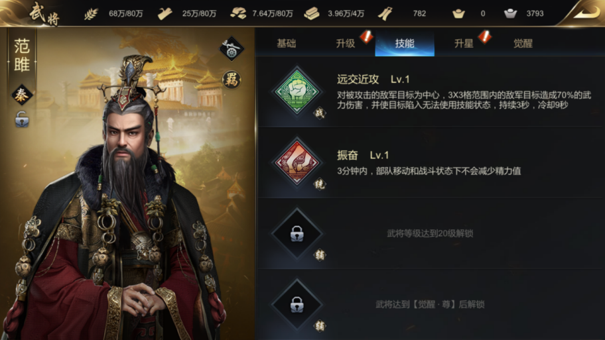Switch to the 基础 tab

(287, 43)
